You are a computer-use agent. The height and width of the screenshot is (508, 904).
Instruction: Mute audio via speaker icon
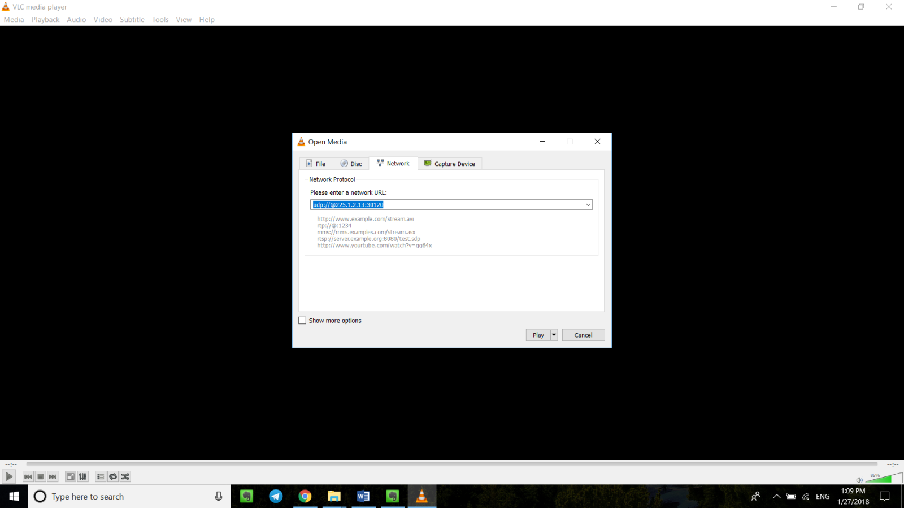coord(859,480)
